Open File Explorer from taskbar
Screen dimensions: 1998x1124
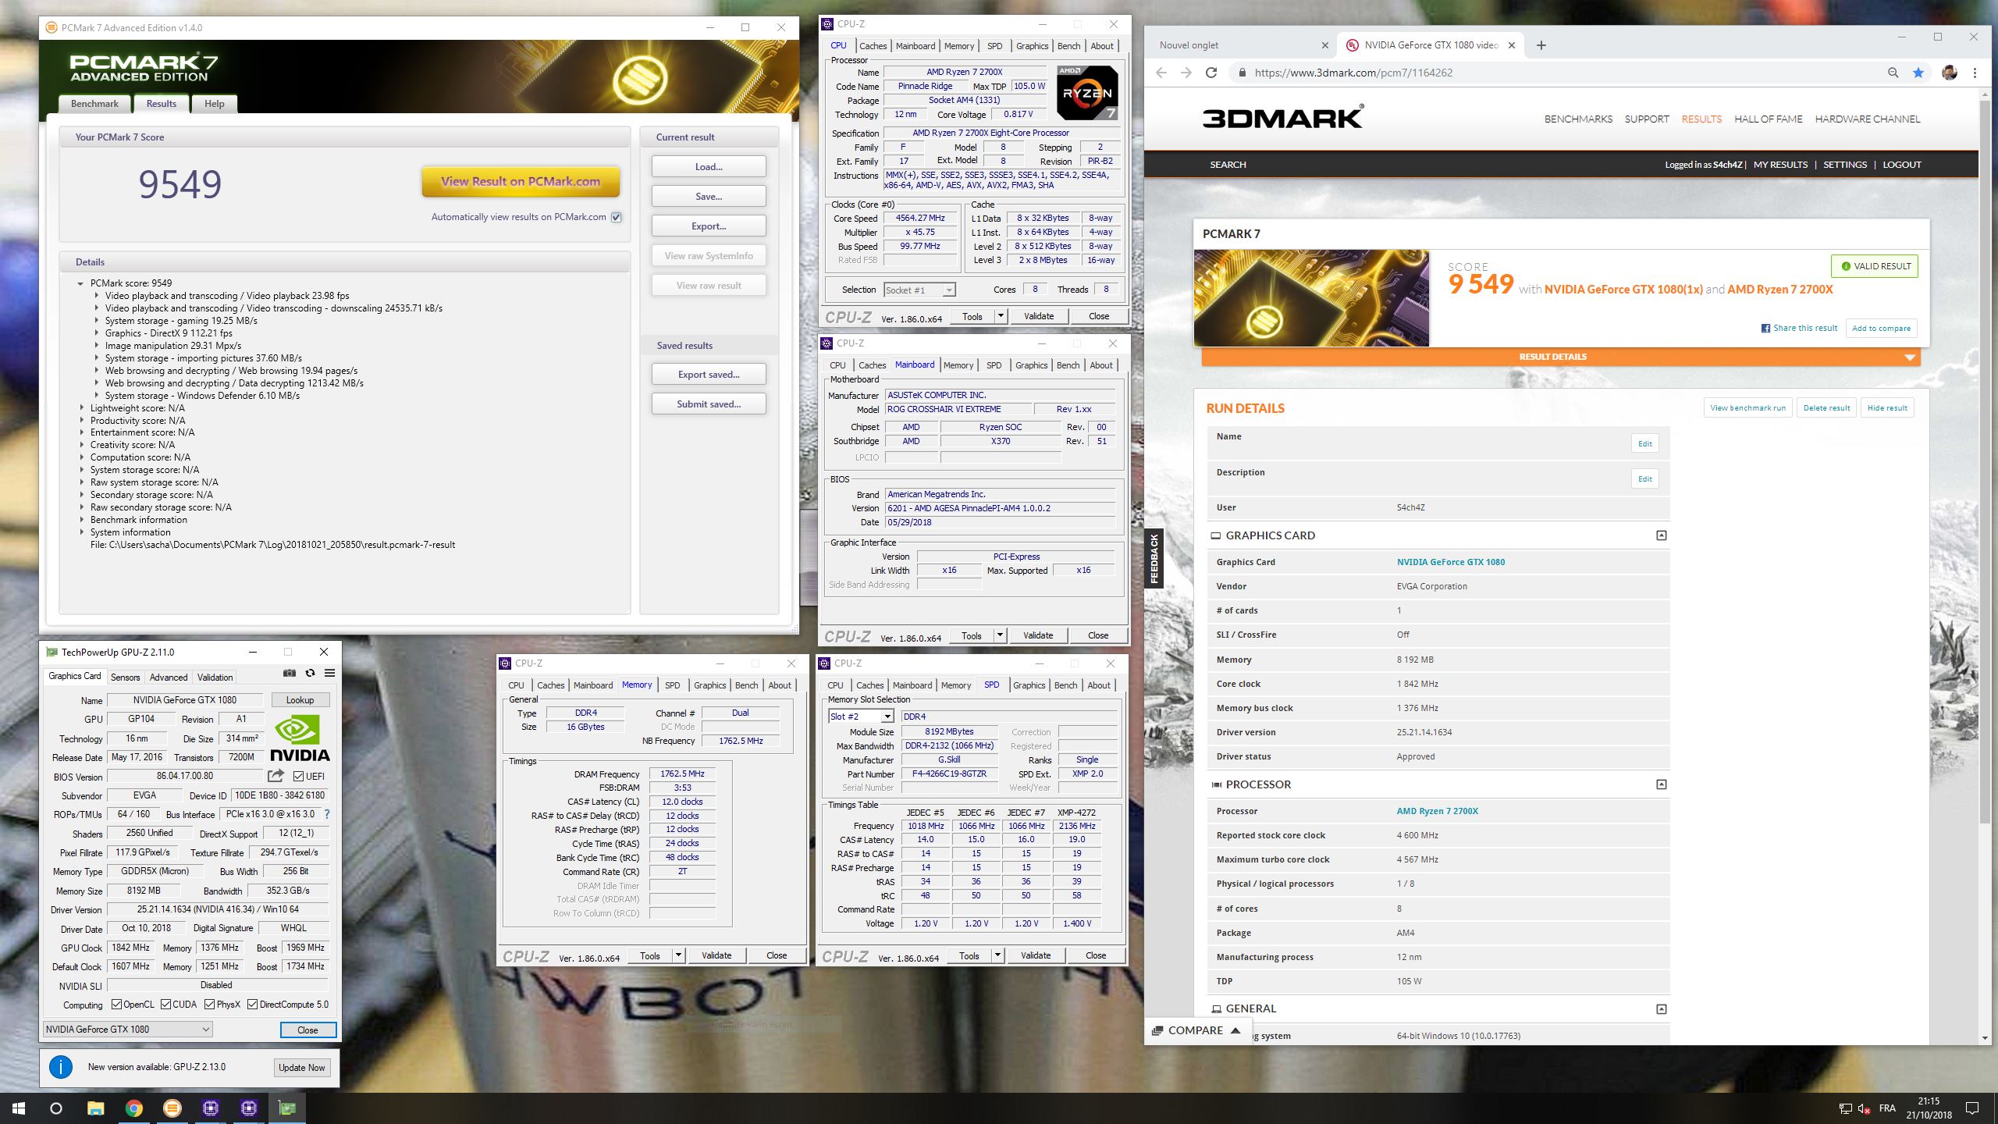coord(95,1108)
